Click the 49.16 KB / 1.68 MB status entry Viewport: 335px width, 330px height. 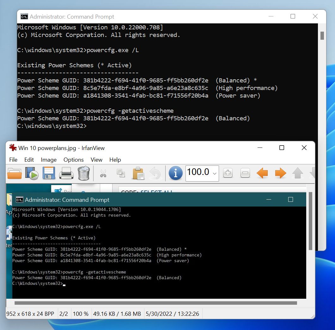pyautogui.click(x=117, y=314)
